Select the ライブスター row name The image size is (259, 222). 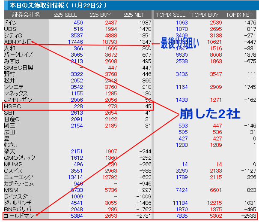(18, 197)
